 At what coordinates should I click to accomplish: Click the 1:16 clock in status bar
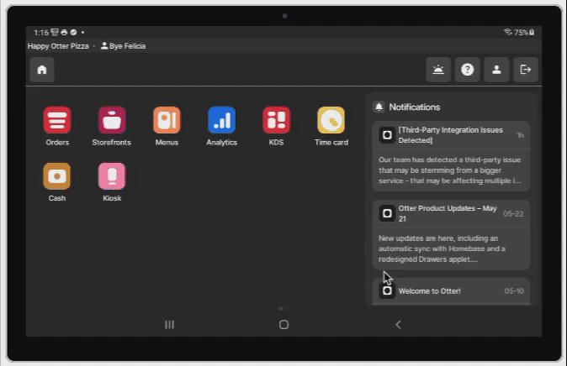pos(41,33)
